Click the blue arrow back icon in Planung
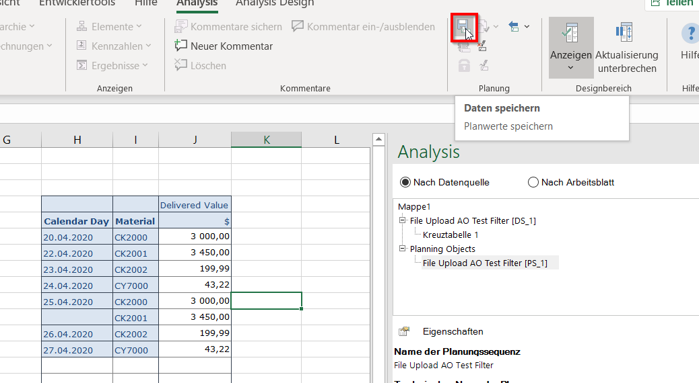 click(x=514, y=27)
